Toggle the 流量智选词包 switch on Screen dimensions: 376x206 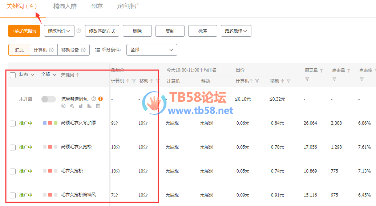point(49,99)
